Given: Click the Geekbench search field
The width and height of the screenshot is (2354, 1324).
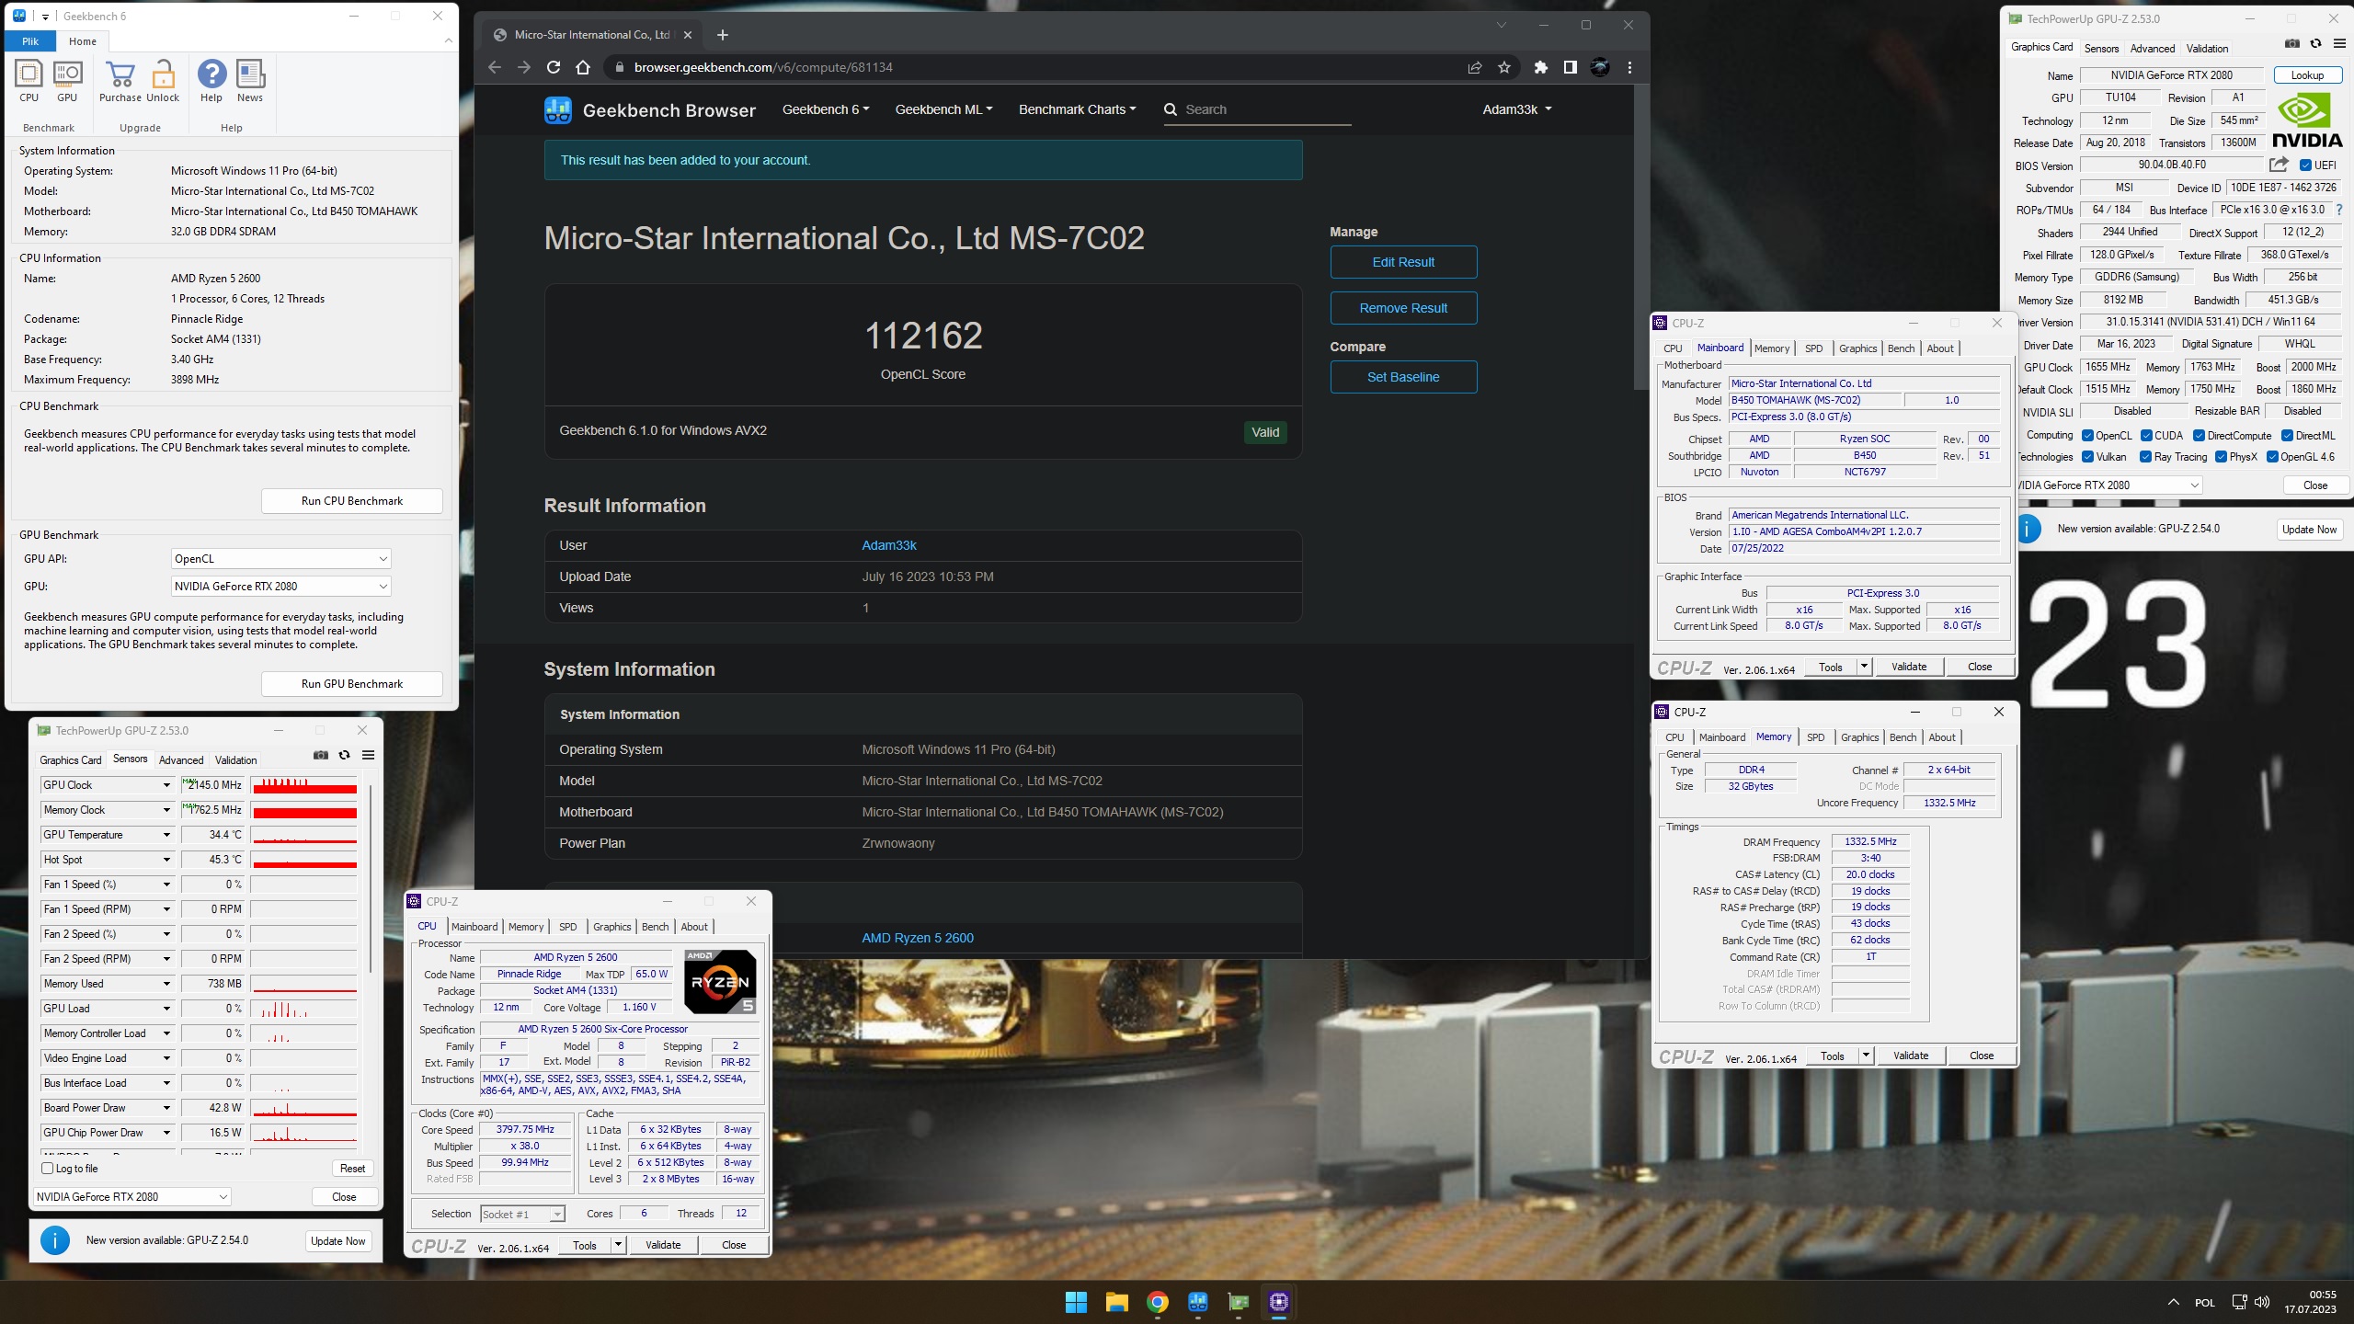Looking at the screenshot, I should tap(1257, 109).
